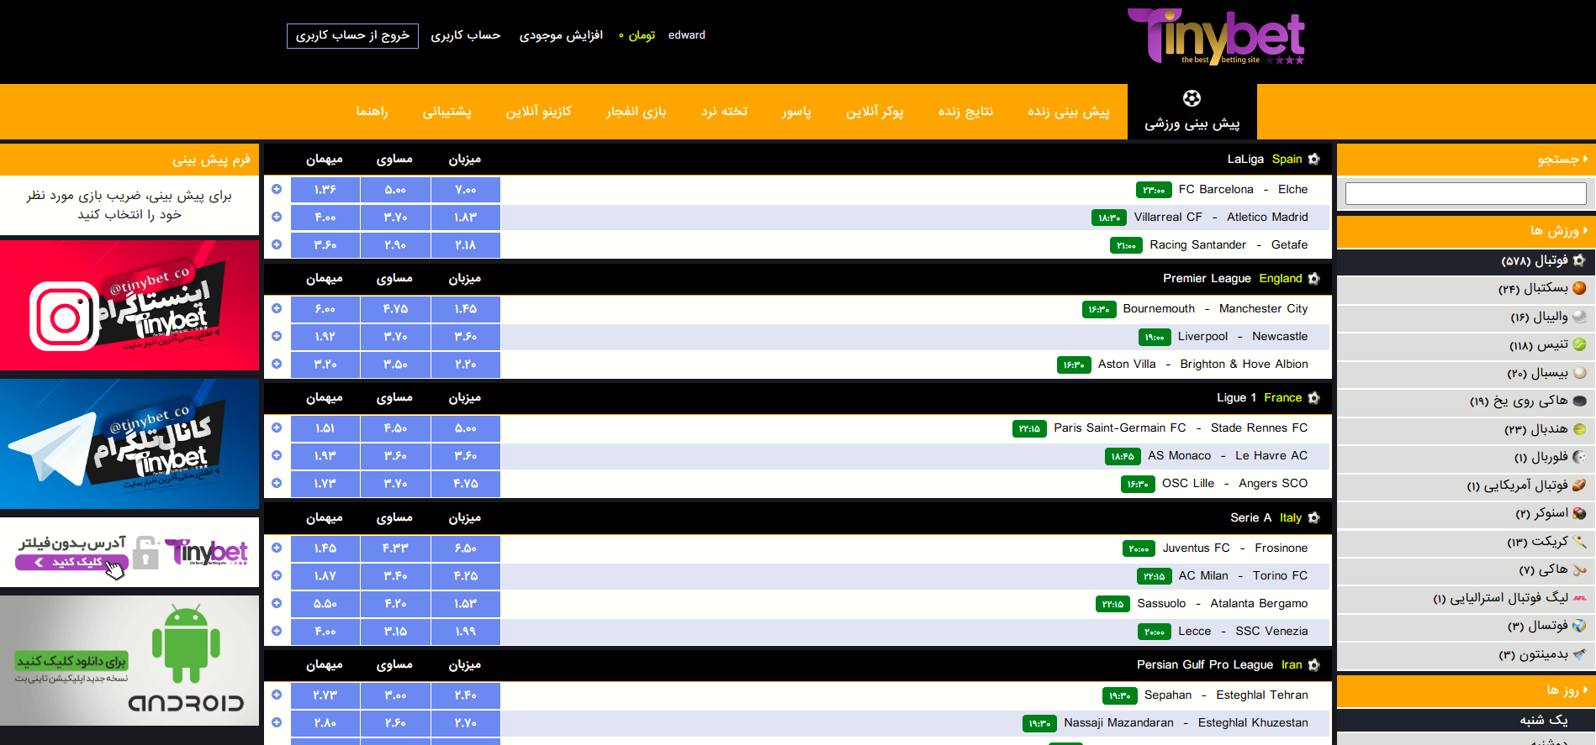The height and width of the screenshot is (745, 1596).
Task: Click the ball icon beside Italy Serie A
Action: tap(1314, 517)
